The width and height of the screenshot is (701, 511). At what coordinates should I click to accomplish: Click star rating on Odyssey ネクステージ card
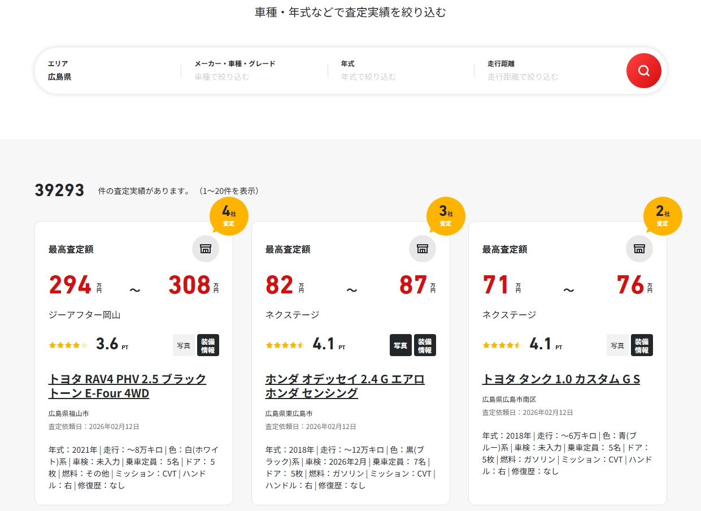tap(285, 345)
